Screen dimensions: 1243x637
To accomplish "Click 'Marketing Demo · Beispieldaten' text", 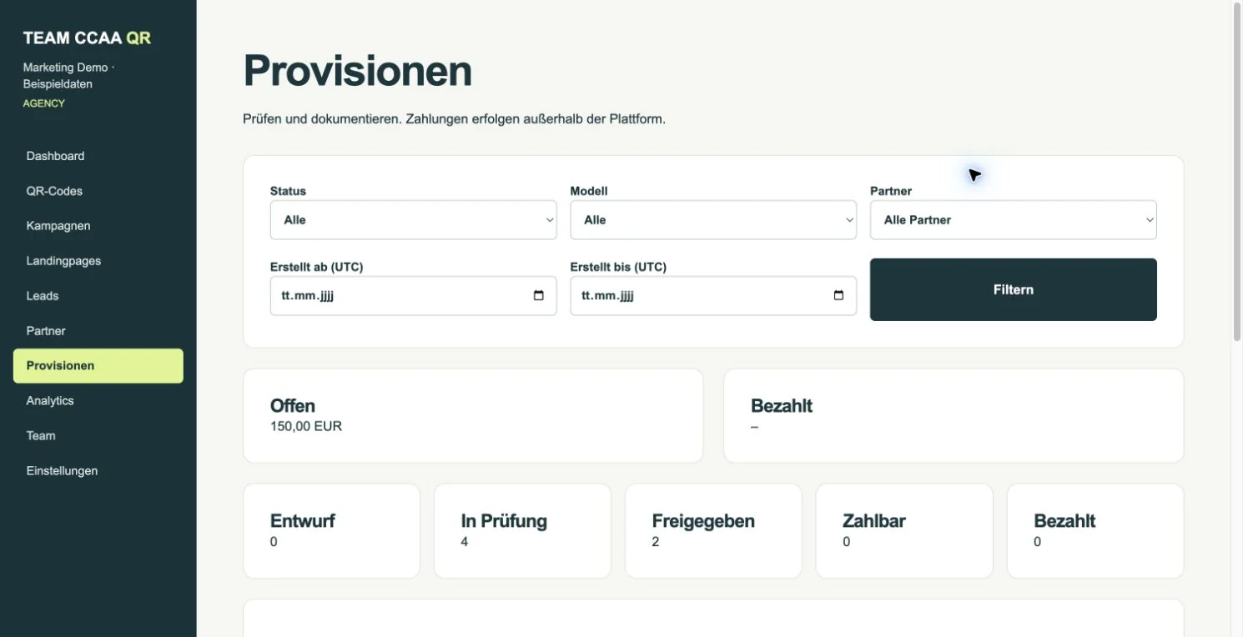I will coord(69,76).
